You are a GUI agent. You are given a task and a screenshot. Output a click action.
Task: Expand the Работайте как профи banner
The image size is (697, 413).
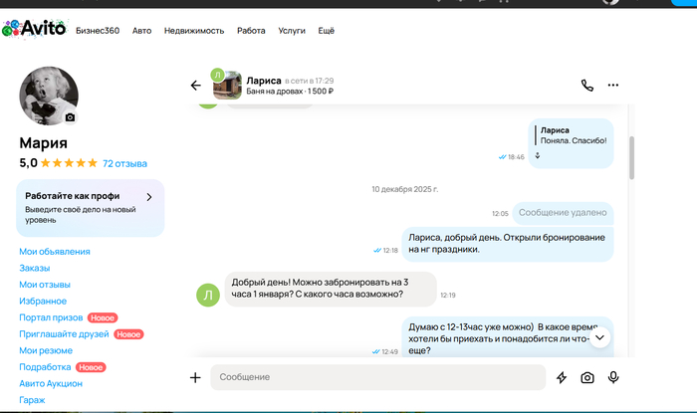click(x=148, y=197)
